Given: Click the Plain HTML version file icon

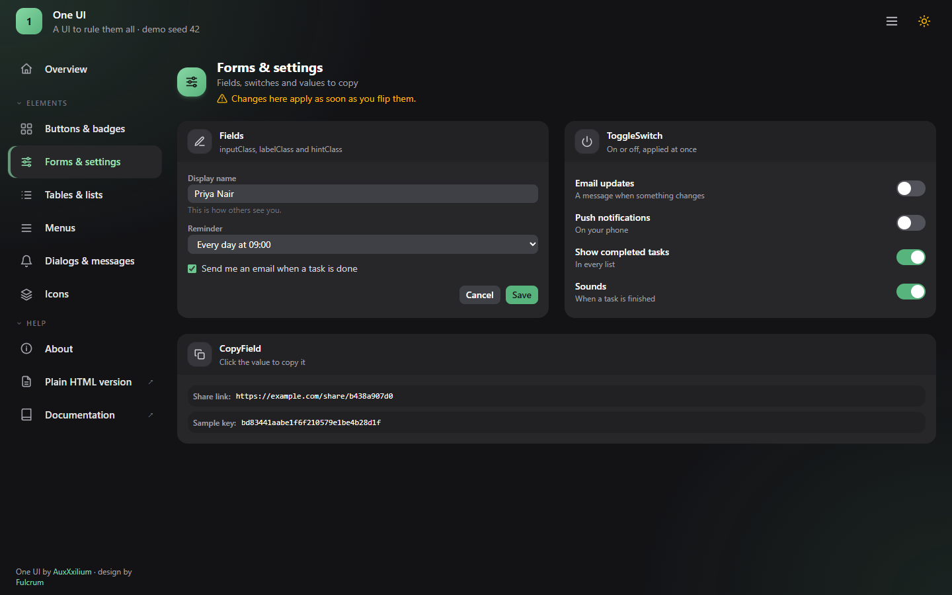Looking at the screenshot, I should pyautogui.click(x=26, y=381).
